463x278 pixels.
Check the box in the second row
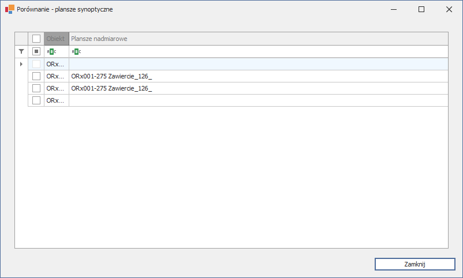pos(36,76)
